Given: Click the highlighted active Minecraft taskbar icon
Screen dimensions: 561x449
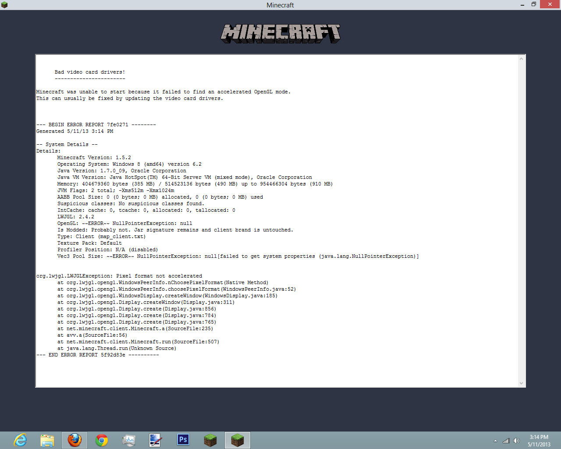Looking at the screenshot, I should 238,440.
